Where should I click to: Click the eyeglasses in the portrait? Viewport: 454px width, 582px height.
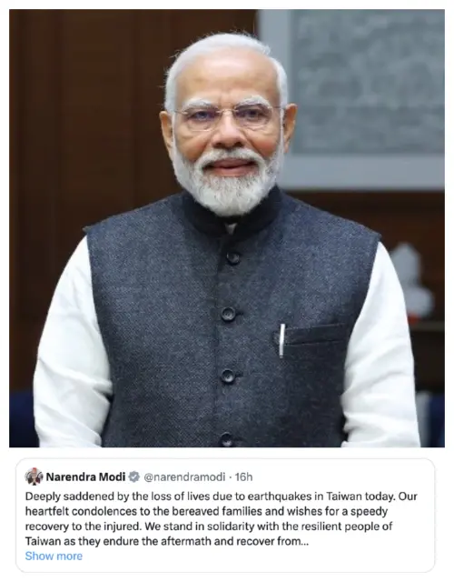[x=227, y=115]
